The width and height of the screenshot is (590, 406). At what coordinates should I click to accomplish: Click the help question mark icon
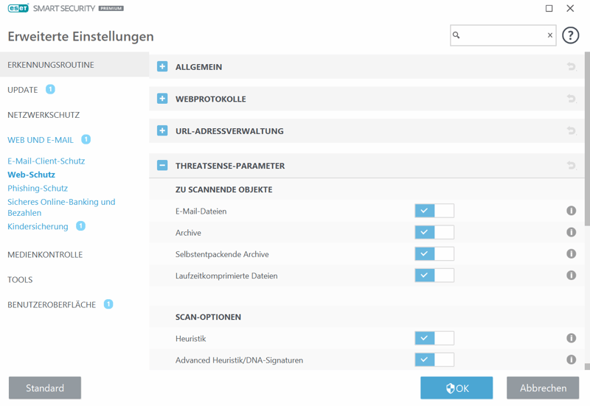[x=570, y=35]
